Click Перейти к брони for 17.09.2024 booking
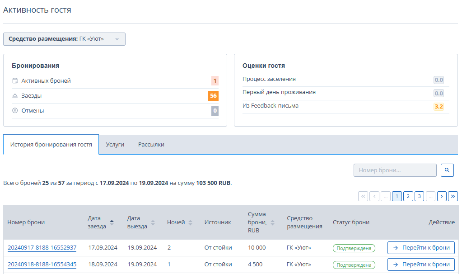 coord(421,248)
